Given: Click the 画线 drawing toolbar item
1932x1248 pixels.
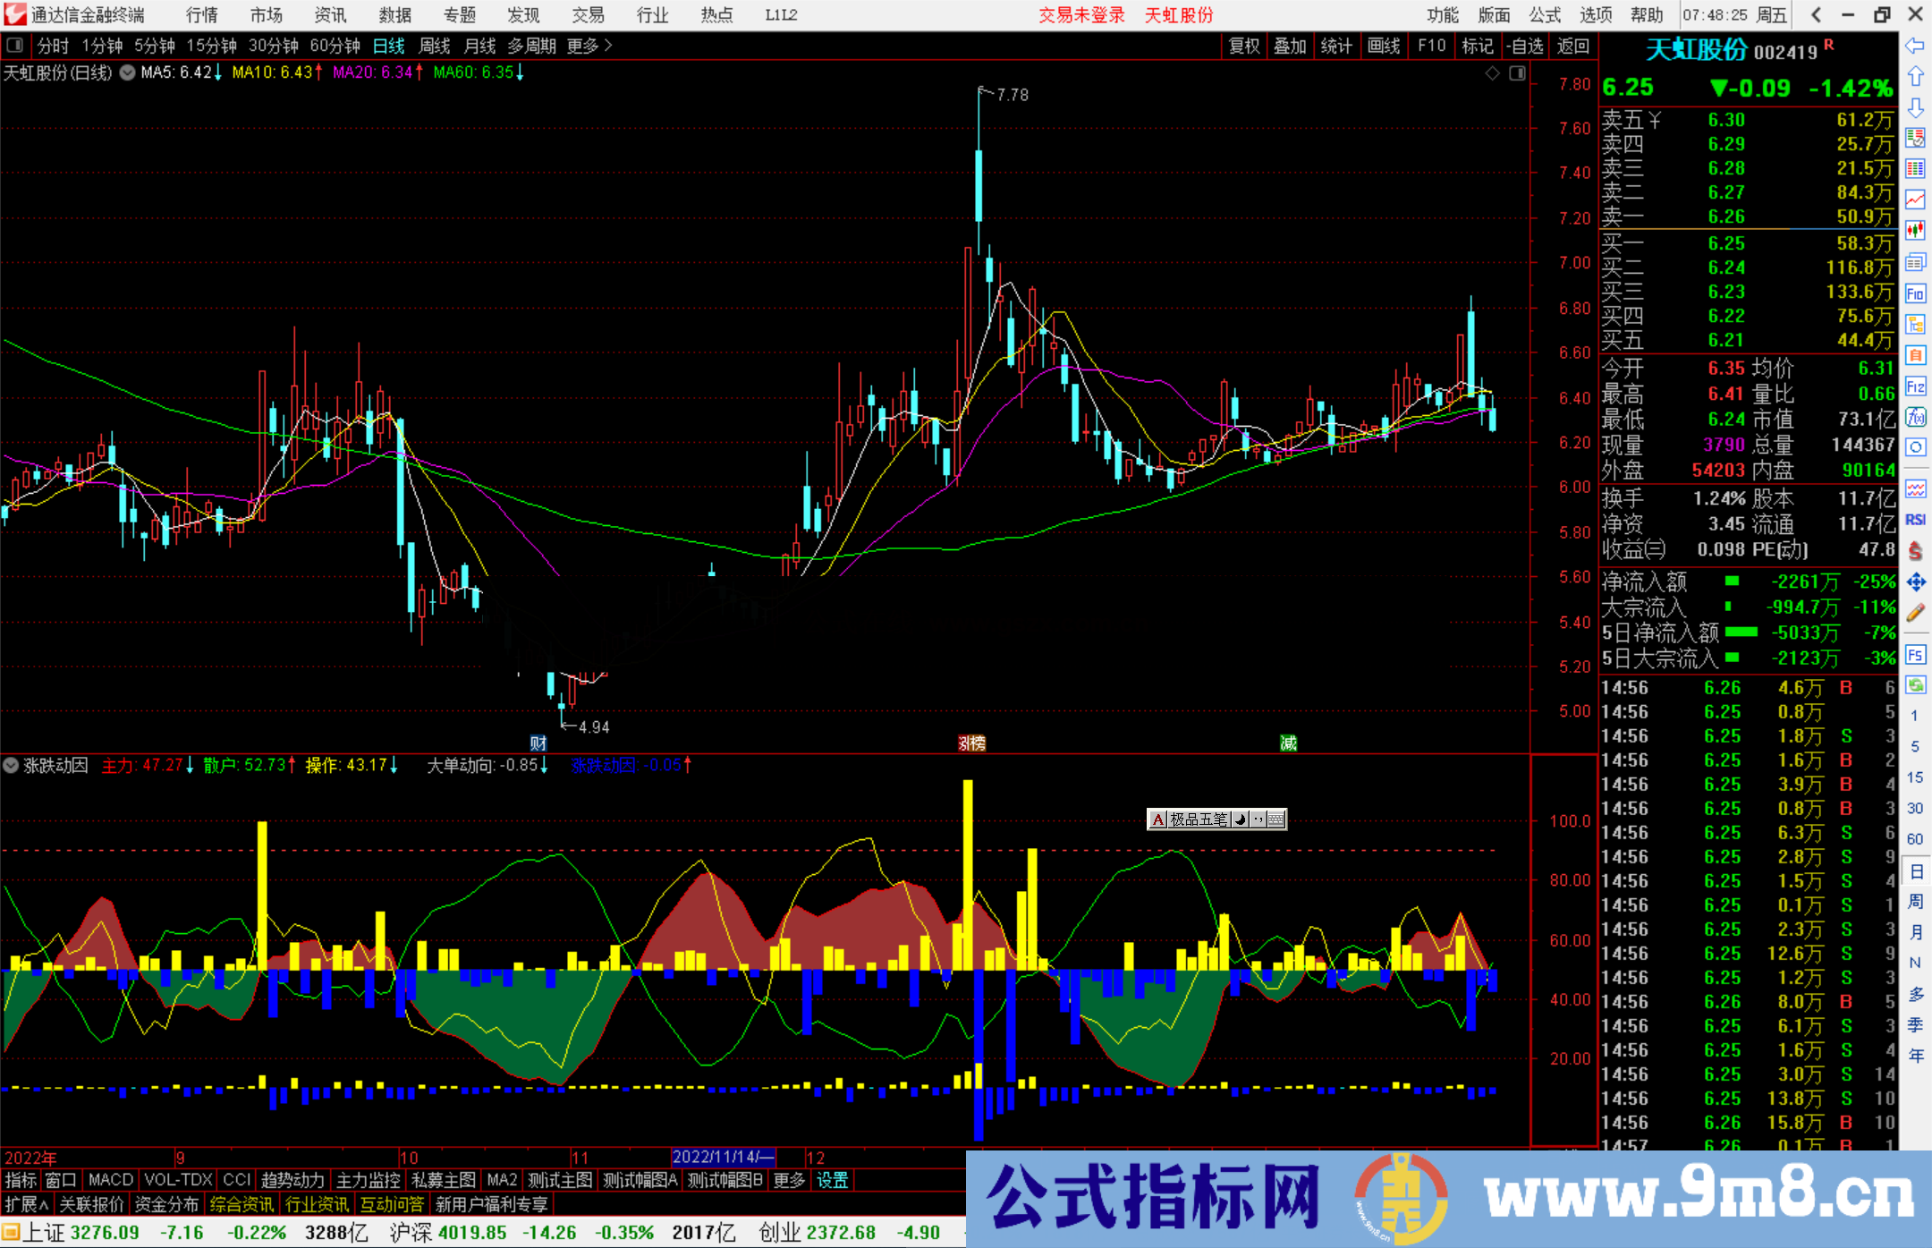Looking at the screenshot, I should point(1385,46).
